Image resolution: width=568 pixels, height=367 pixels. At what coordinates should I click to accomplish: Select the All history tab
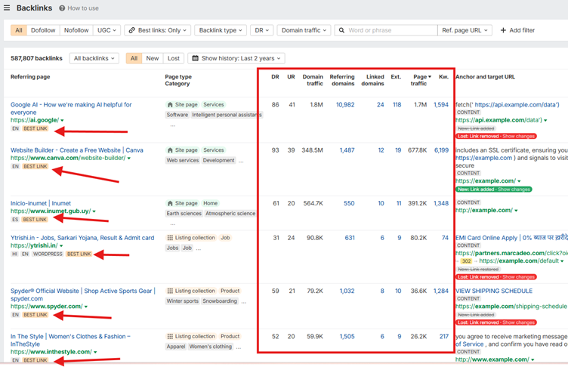[134, 58]
